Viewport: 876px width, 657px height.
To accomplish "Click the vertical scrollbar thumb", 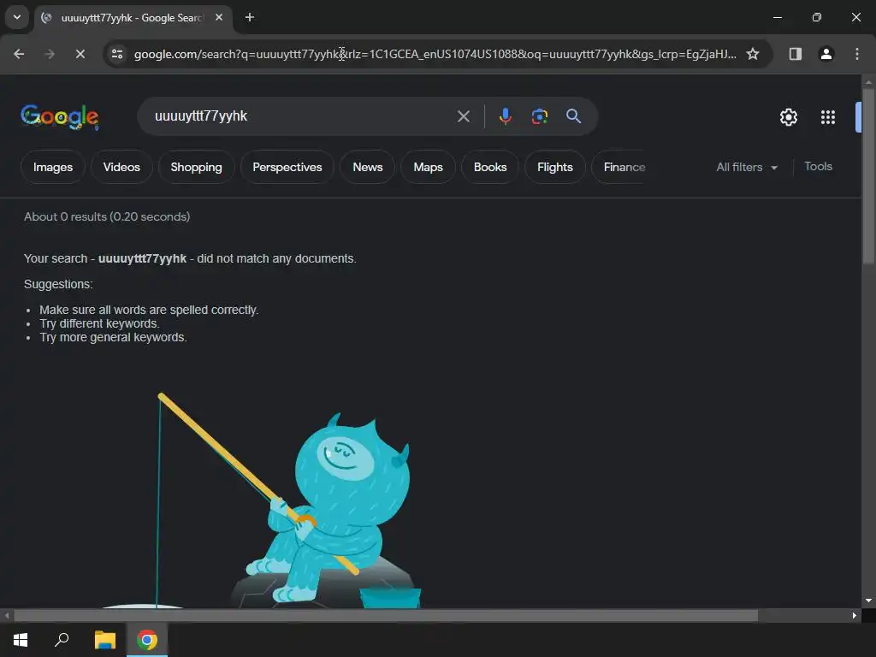I will (867, 176).
